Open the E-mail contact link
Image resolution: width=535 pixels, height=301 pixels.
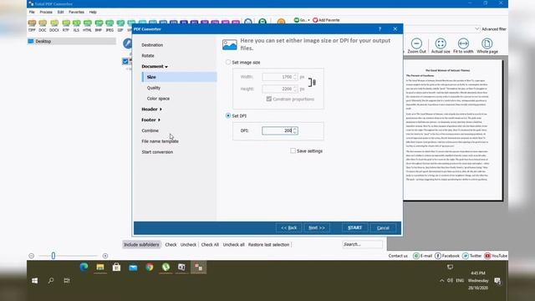(422, 256)
